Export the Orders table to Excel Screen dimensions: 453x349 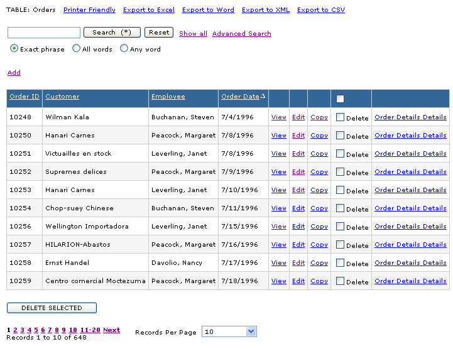[149, 10]
